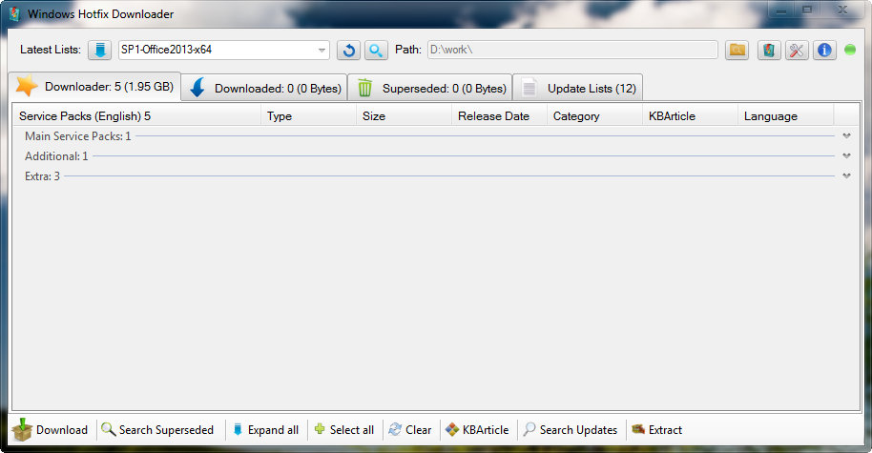
Task: Click the blue info icon
Action: pos(824,50)
